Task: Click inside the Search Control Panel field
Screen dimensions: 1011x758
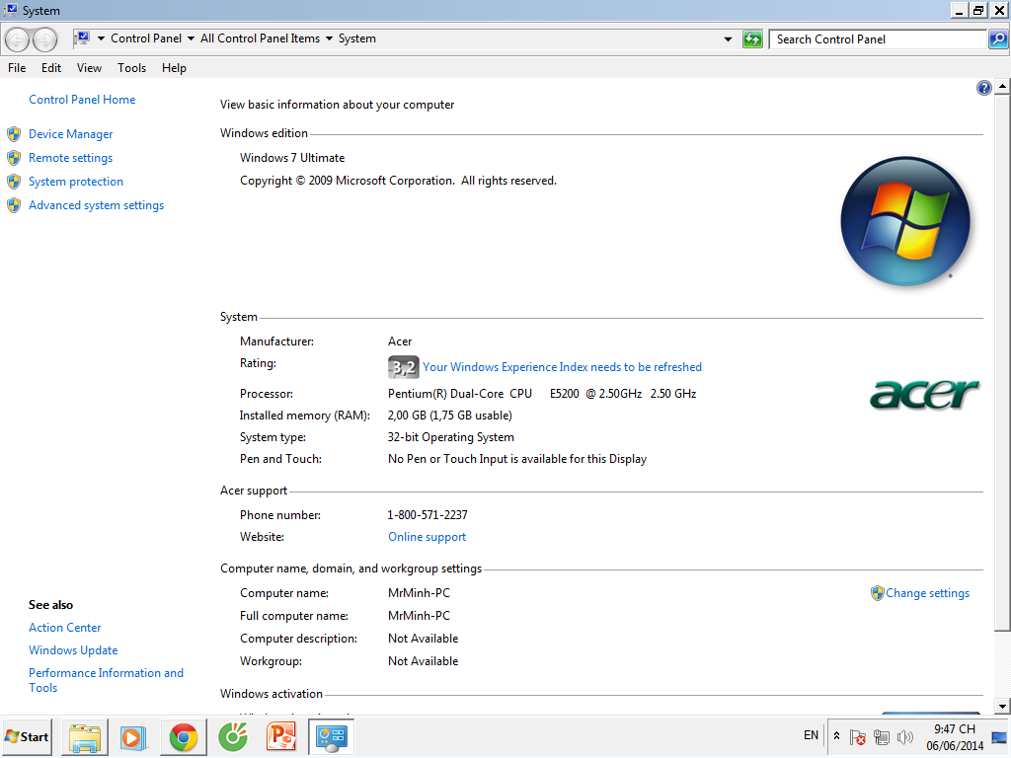Action: click(877, 39)
